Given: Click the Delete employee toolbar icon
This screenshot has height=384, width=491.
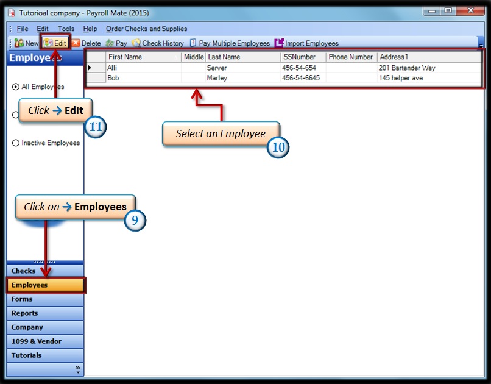Looking at the screenshot, I should click(x=76, y=43).
